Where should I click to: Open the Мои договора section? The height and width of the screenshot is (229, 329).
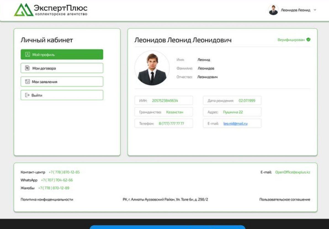click(x=61, y=68)
